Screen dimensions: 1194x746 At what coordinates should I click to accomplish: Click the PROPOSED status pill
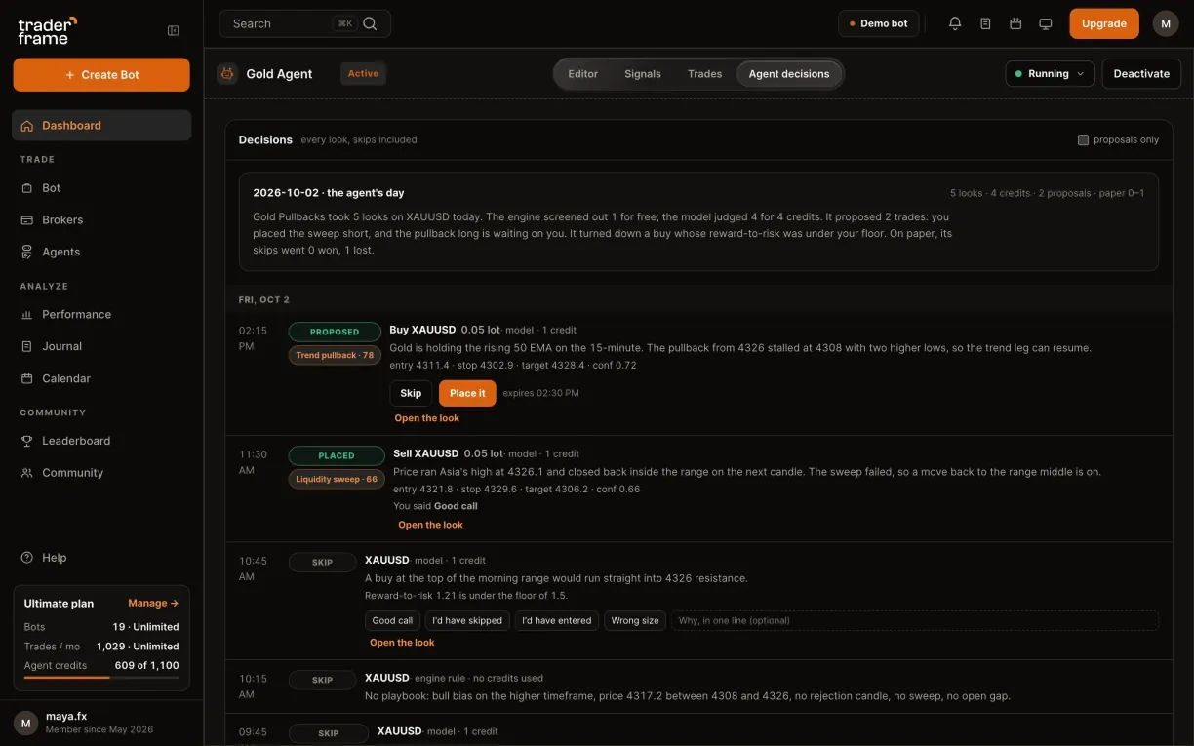pyautogui.click(x=335, y=332)
